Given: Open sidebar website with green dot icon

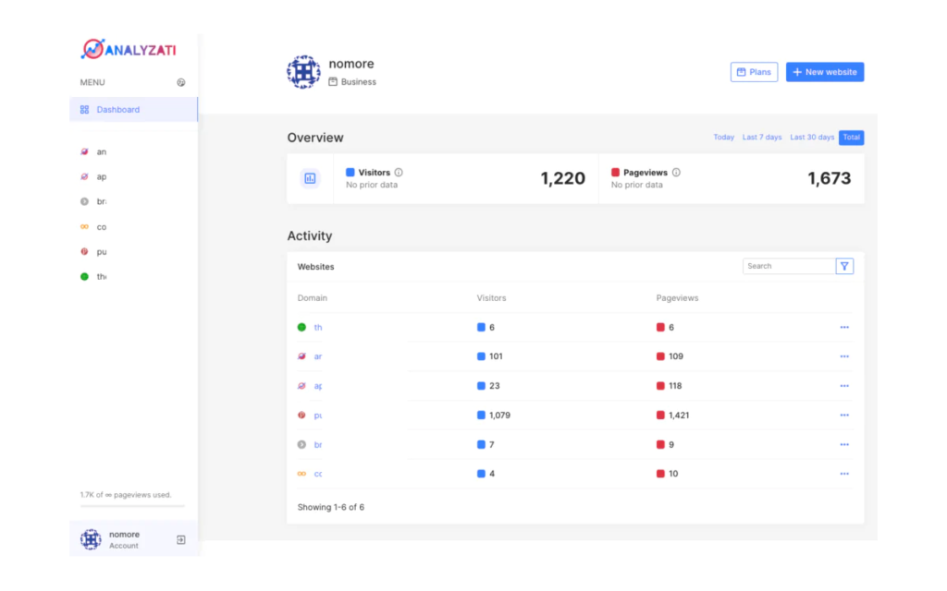Looking at the screenshot, I should click(93, 277).
